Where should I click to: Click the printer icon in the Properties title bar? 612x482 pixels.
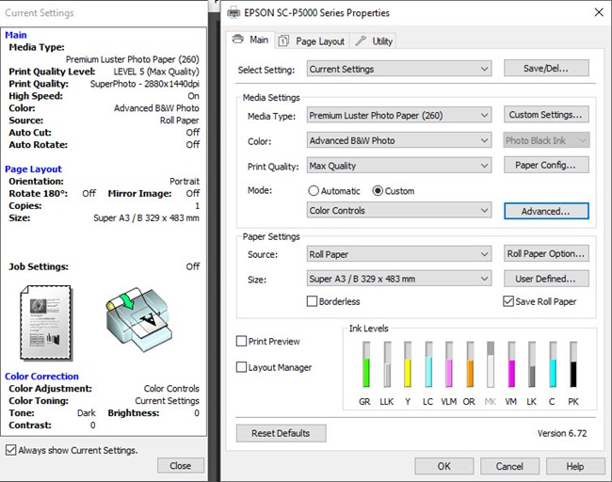click(x=234, y=12)
